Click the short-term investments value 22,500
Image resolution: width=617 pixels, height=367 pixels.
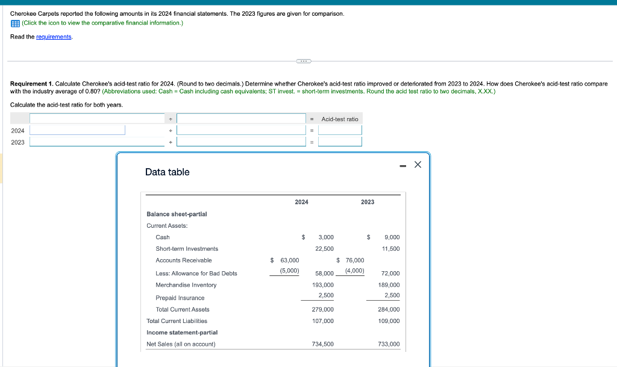(324, 249)
